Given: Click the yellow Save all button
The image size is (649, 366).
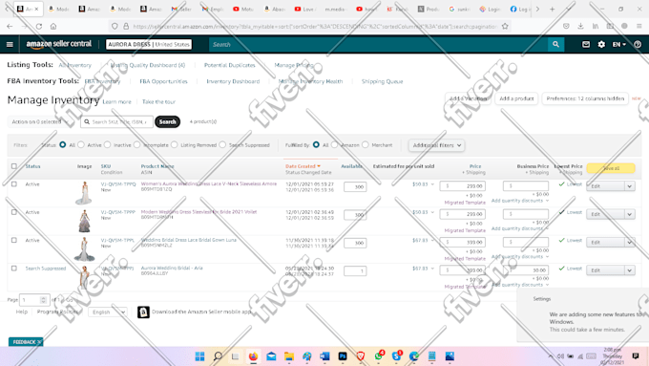Looking at the screenshot, I should pyautogui.click(x=611, y=168).
